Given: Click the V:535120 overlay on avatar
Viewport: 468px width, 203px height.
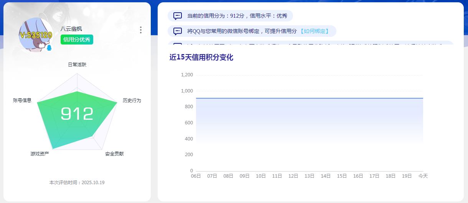Looking at the screenshot, I should pos(36,35).
